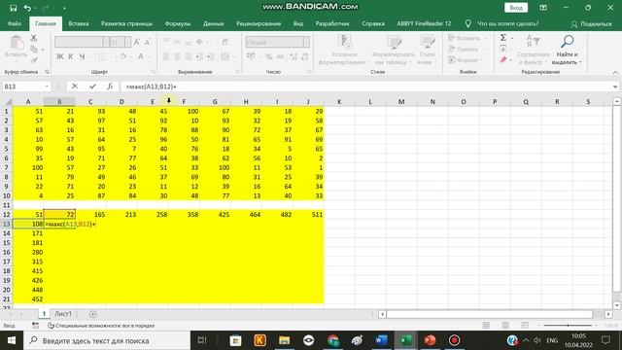Open the Файл menu
This screenshot has width=622, height=350.
click(15, 23)
